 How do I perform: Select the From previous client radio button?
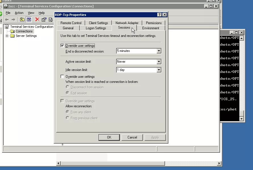68,118
